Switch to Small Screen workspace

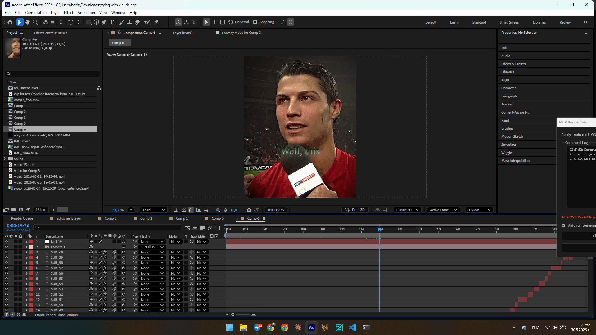pos(509,22)
